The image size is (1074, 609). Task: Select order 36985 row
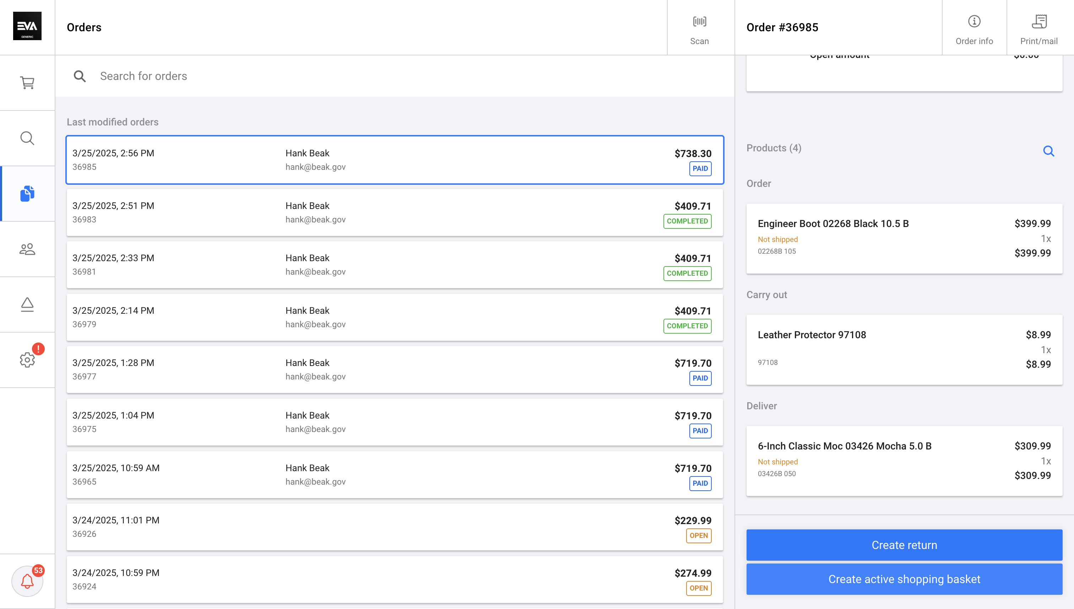pyautogui.click(x=395, y=160)
